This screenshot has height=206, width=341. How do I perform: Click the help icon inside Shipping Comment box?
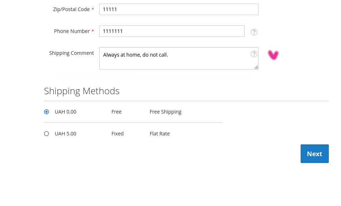pos(254,54)
